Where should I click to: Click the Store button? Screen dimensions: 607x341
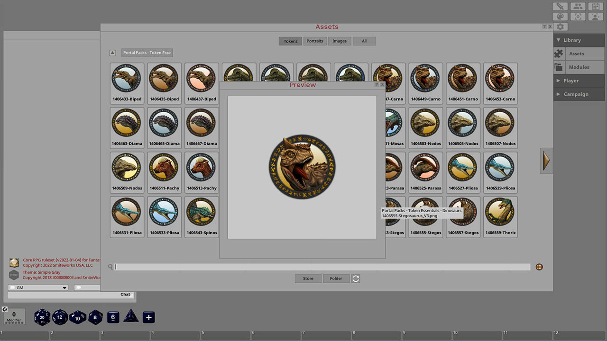point(308,278)
